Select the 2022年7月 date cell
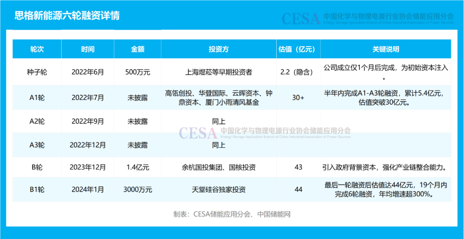Screen dimensions: 464x239 point(88,97)
